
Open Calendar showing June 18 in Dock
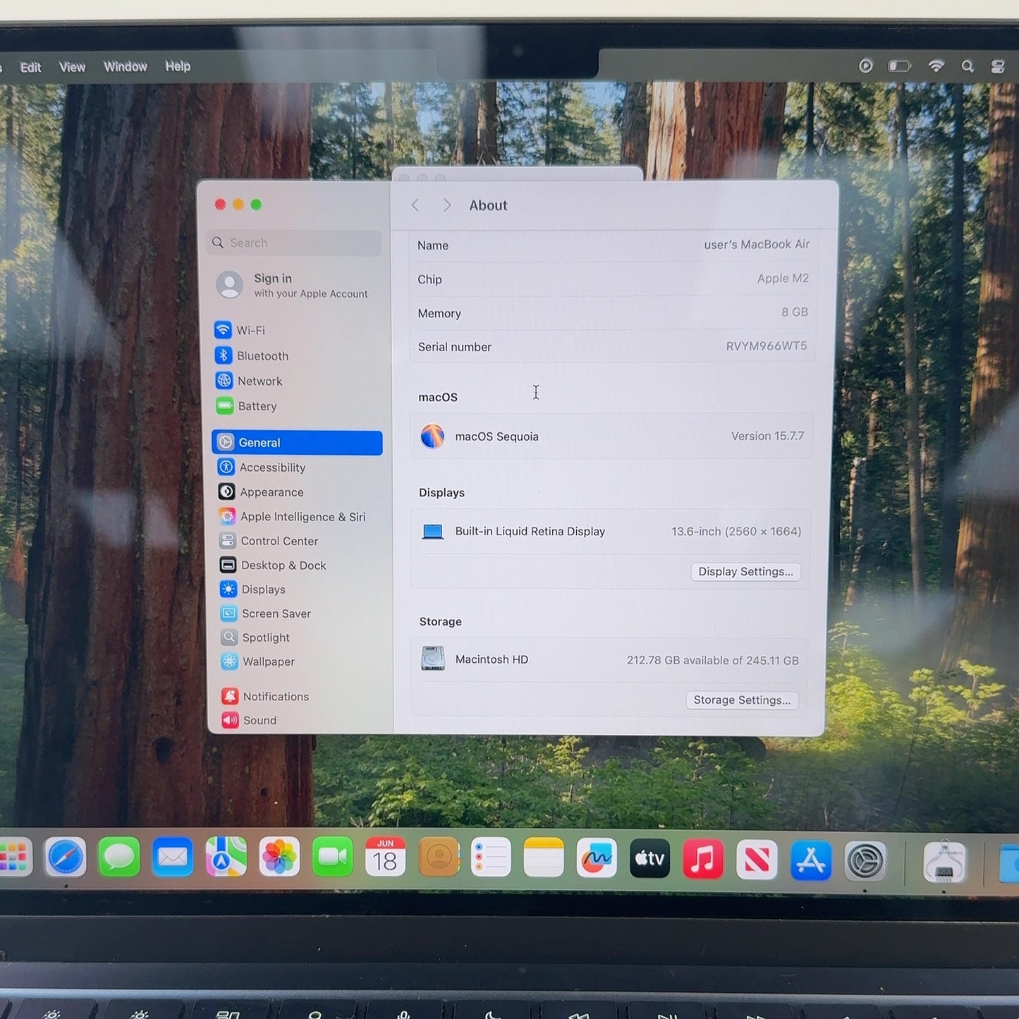385,858
